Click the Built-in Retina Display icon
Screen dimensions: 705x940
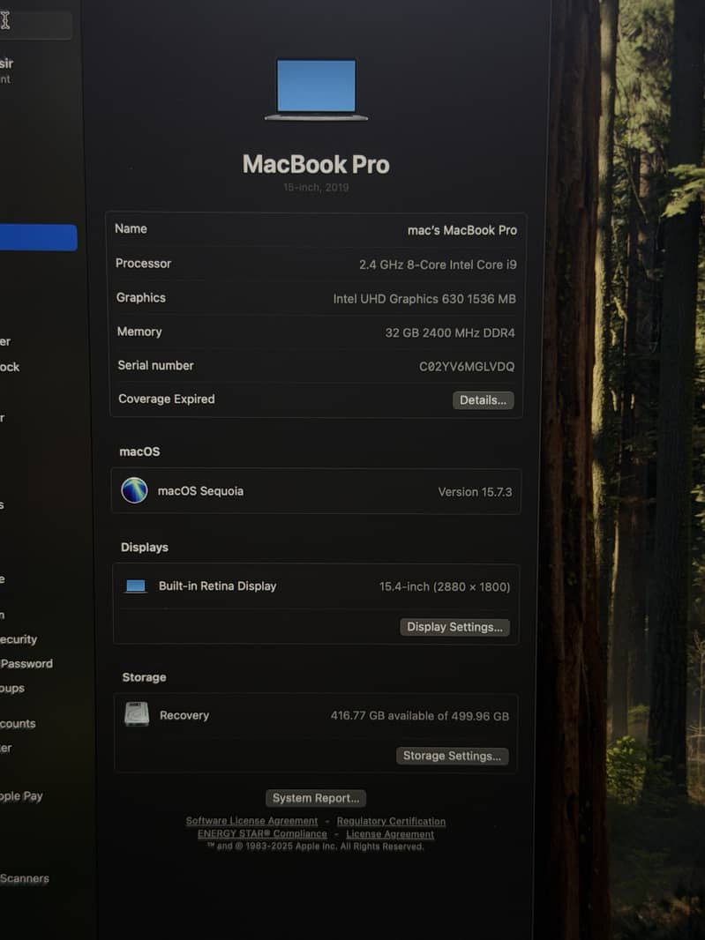(x=136, y=586)
